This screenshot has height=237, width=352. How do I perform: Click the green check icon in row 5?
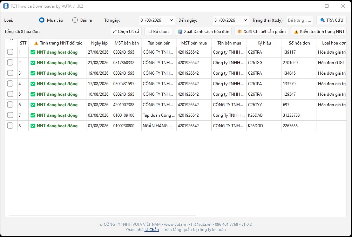coord(33,94)
